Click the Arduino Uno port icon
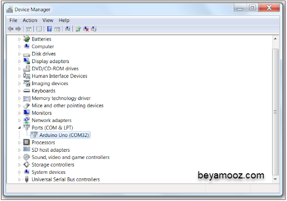The height and width of the screenshot is (201, 287). pos(34,135)
